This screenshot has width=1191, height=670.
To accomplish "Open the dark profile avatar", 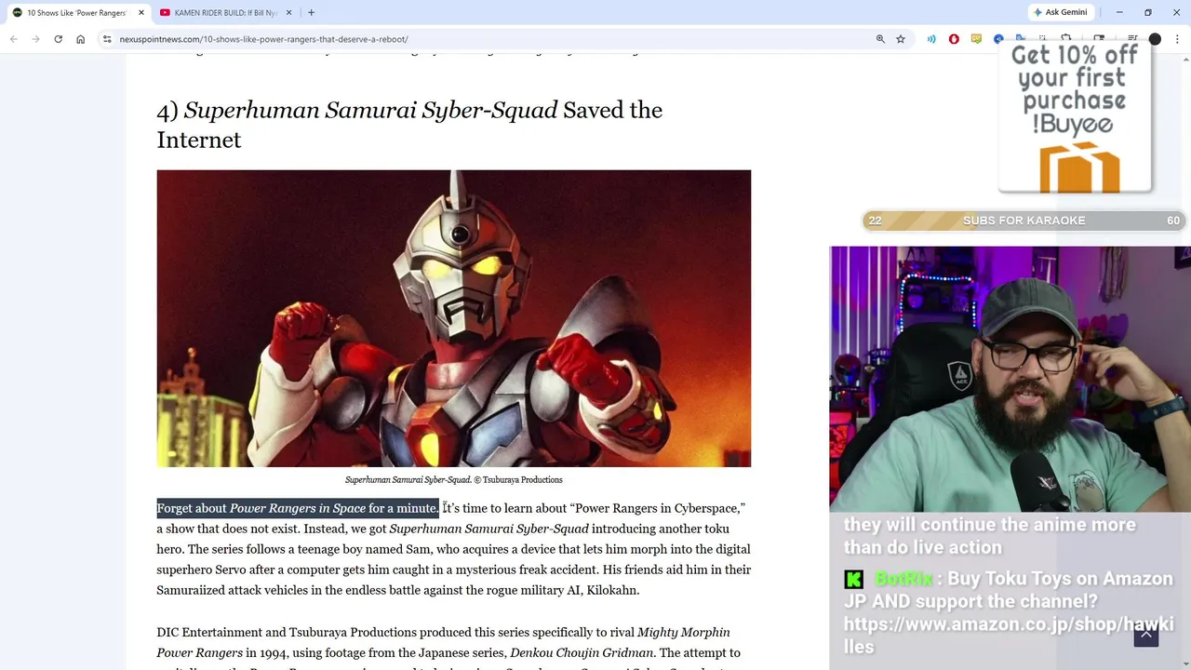I will [x=1155, y=39].
